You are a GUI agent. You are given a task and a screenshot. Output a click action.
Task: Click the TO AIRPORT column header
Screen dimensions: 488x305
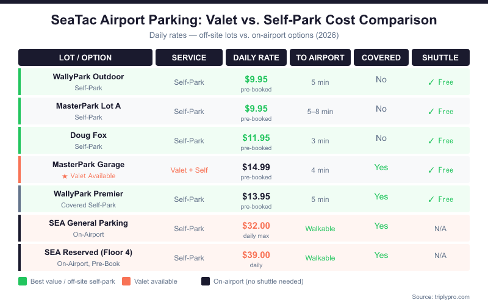click(320, 58)
